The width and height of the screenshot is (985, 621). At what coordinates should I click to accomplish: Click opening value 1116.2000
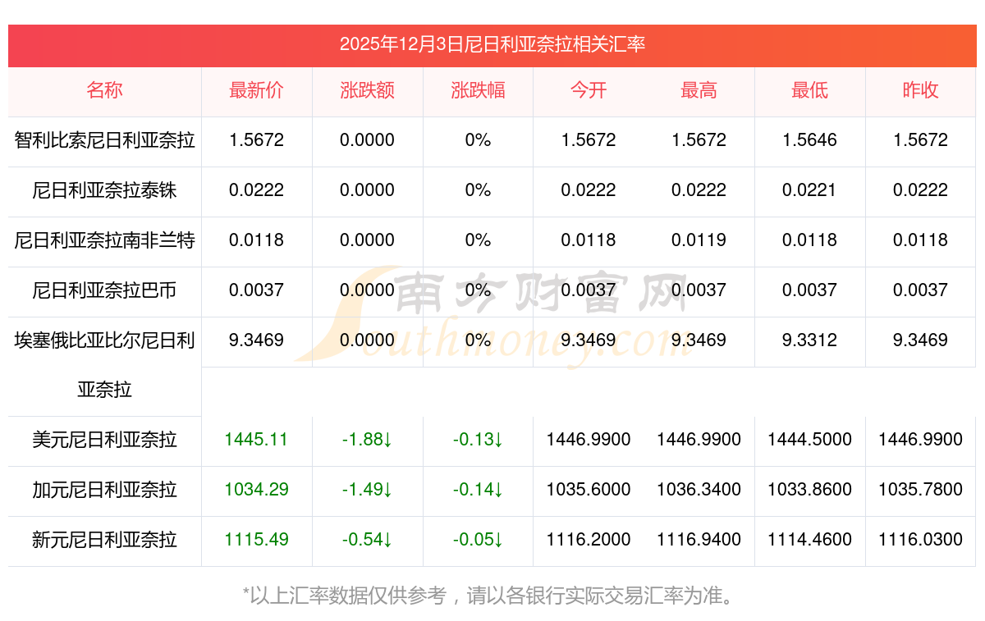point(589,540)
